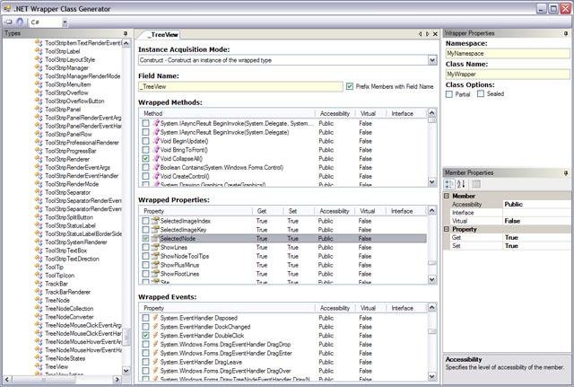Collapse the Member category in property grid
Viewport: 574px width, 387px height.
tap(447, 196)
